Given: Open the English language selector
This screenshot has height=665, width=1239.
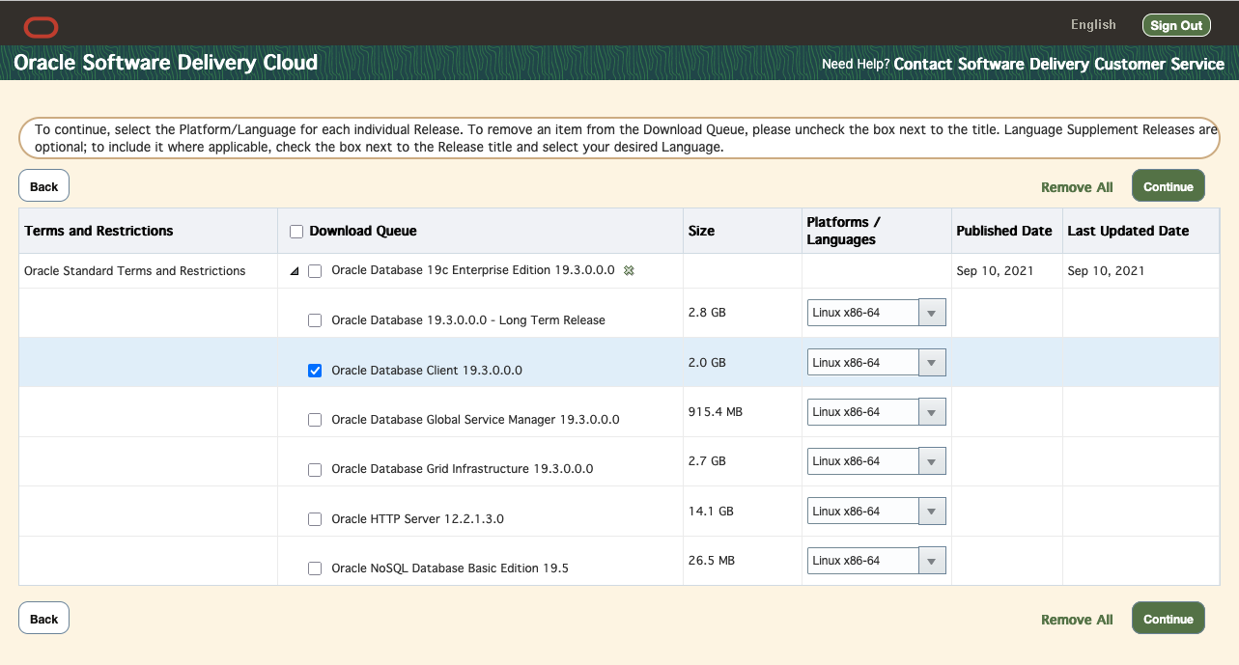Looking at the screenshot, I should [x=1093, y=25].
